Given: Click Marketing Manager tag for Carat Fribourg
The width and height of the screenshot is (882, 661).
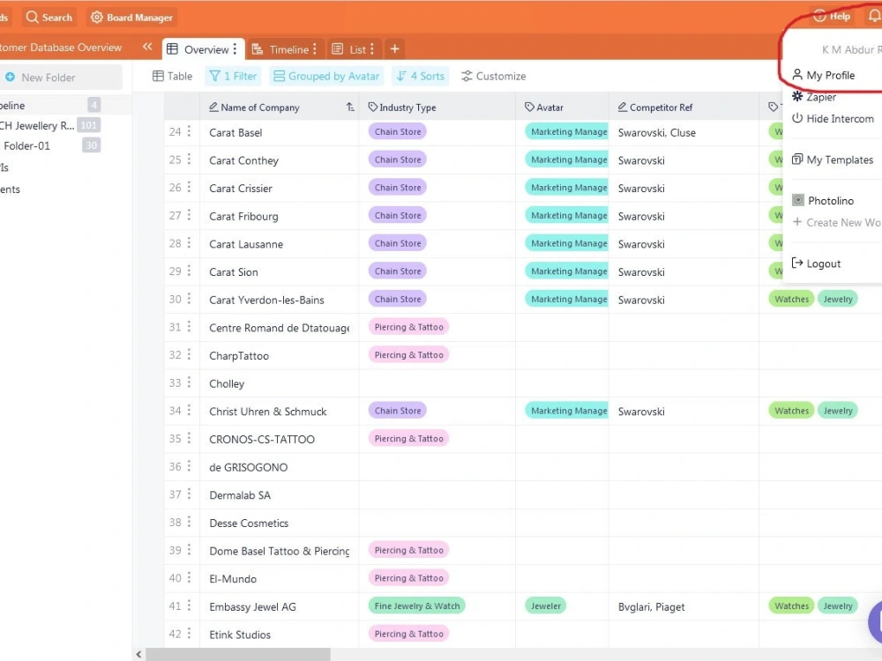Looking at the screenshot, I should click(x=567, y=216).
